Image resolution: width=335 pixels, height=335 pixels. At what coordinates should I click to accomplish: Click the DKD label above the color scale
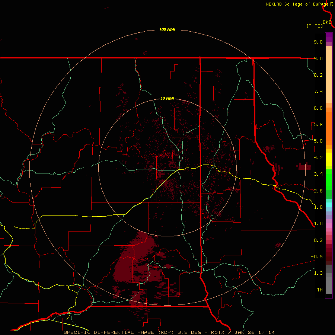327,22
